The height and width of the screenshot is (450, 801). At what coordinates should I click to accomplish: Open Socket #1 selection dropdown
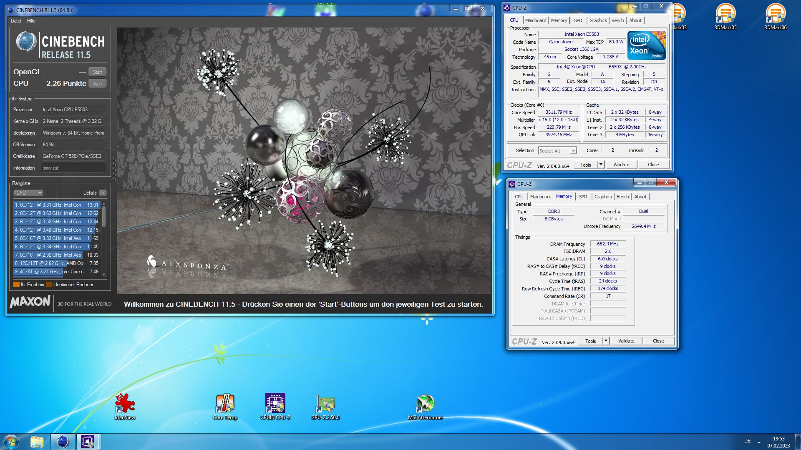click(557, 151)
